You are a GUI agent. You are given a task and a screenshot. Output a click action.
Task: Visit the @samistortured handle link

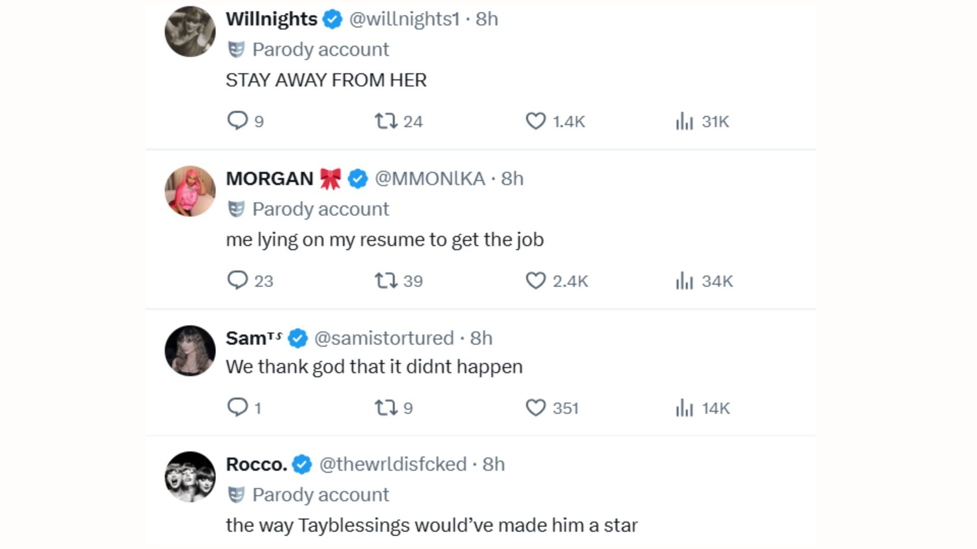point(384,338)
